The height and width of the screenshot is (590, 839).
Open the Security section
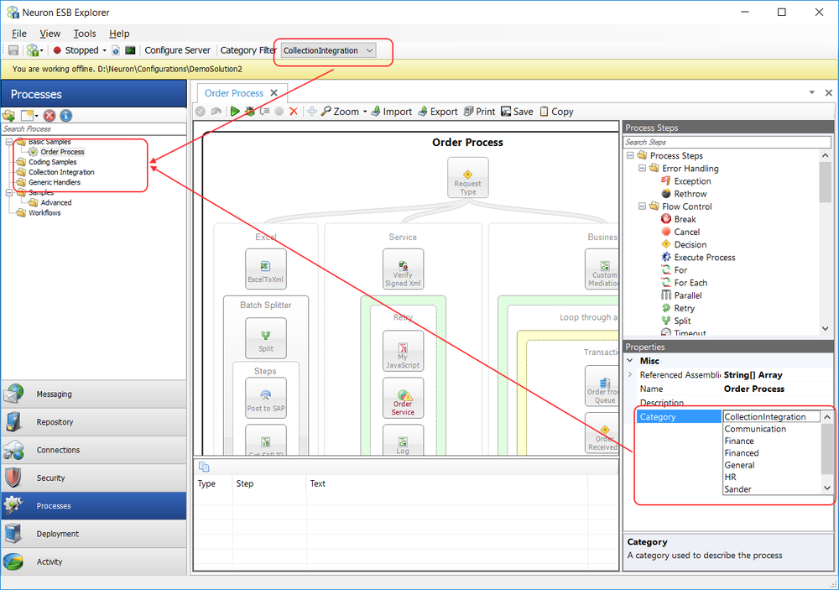[94, 478]
